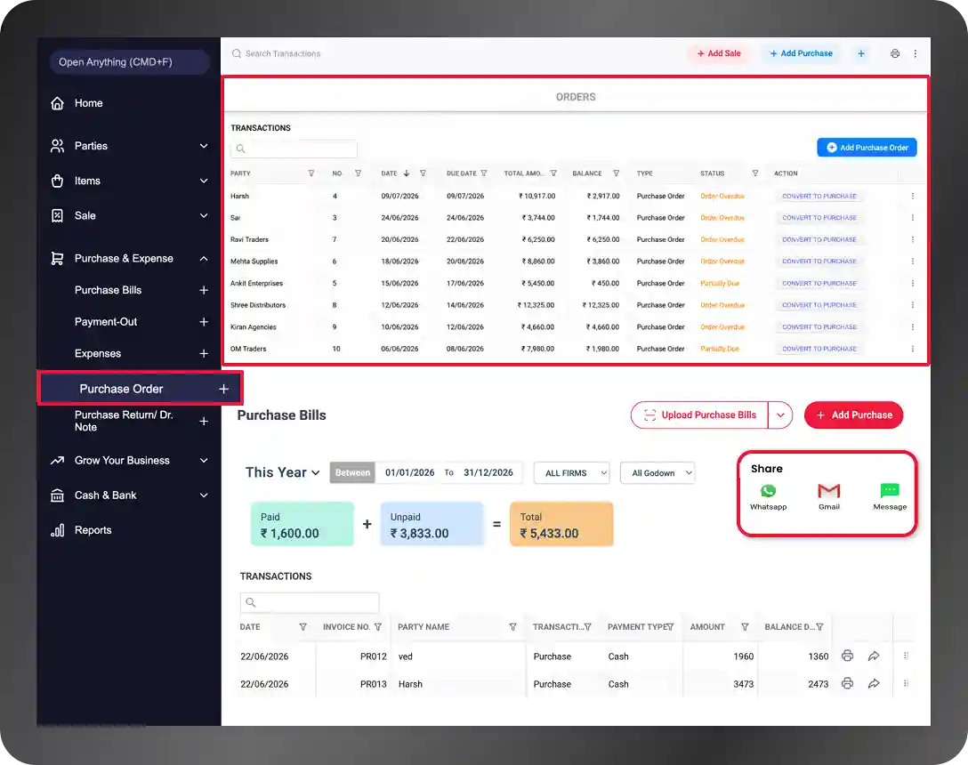Open the ALL FIRMS dropdown
The width and height of the screenshot is (968, 765).
point(572,473)
